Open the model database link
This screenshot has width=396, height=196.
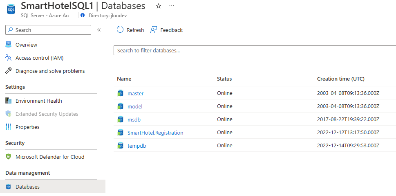pos(135,106)
